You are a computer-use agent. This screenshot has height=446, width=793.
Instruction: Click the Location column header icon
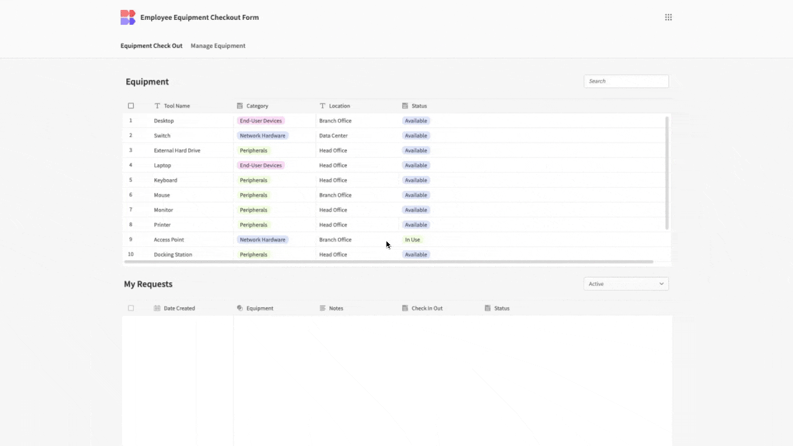(x=322, y=105)
